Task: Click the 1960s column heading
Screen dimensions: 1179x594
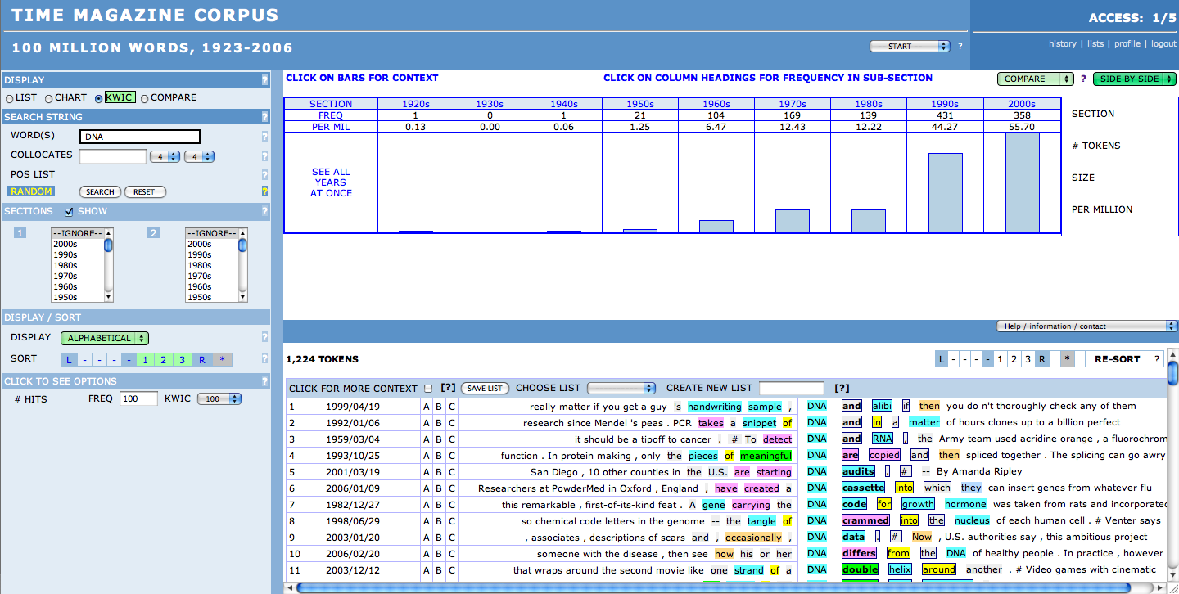Action: point(716,104)
